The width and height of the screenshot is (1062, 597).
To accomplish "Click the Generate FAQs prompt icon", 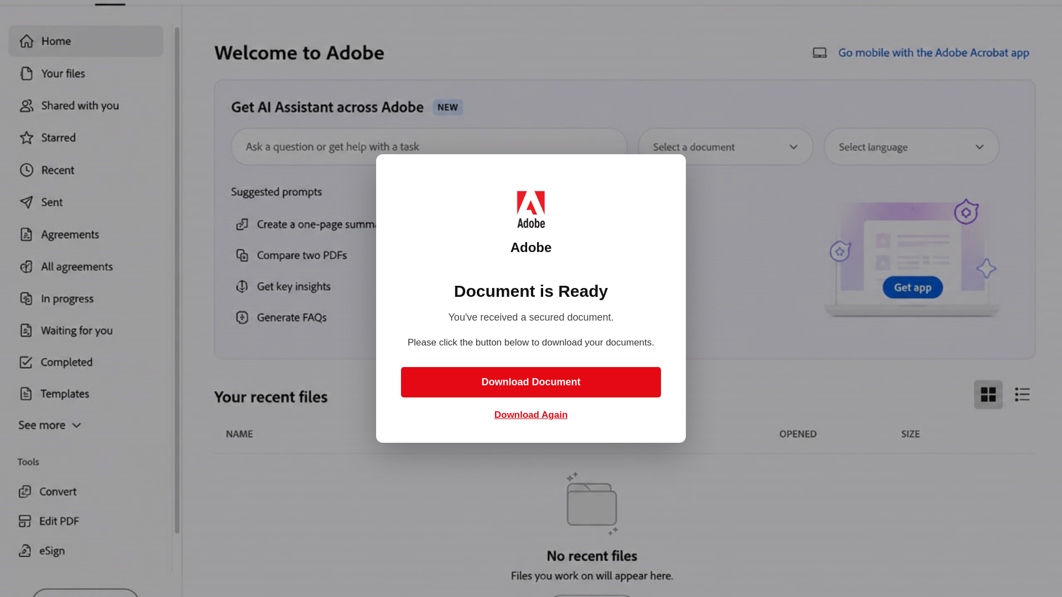I will tap(242, 317).
